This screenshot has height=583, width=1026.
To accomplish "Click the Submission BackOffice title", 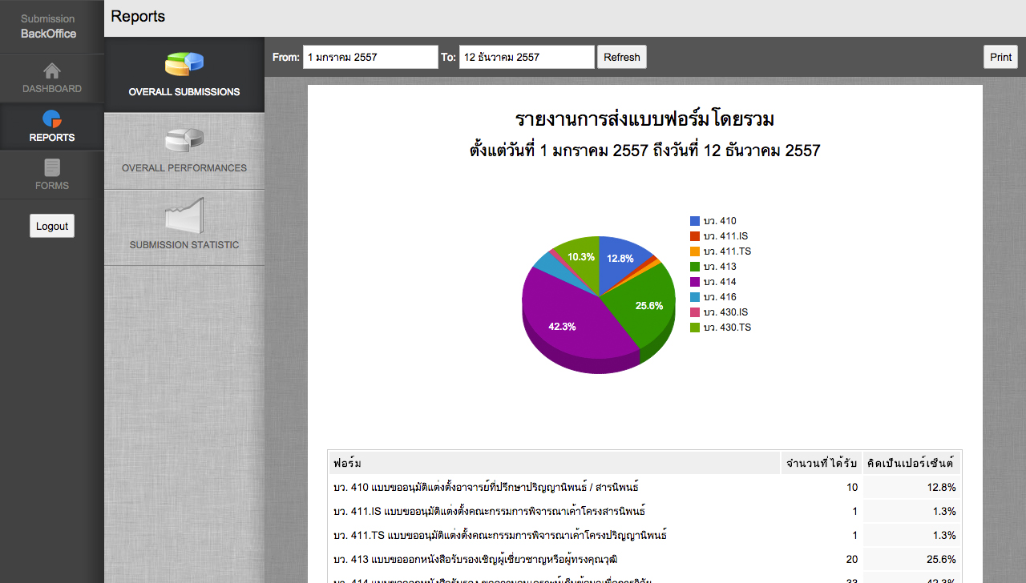I will [x=48, y=26].
